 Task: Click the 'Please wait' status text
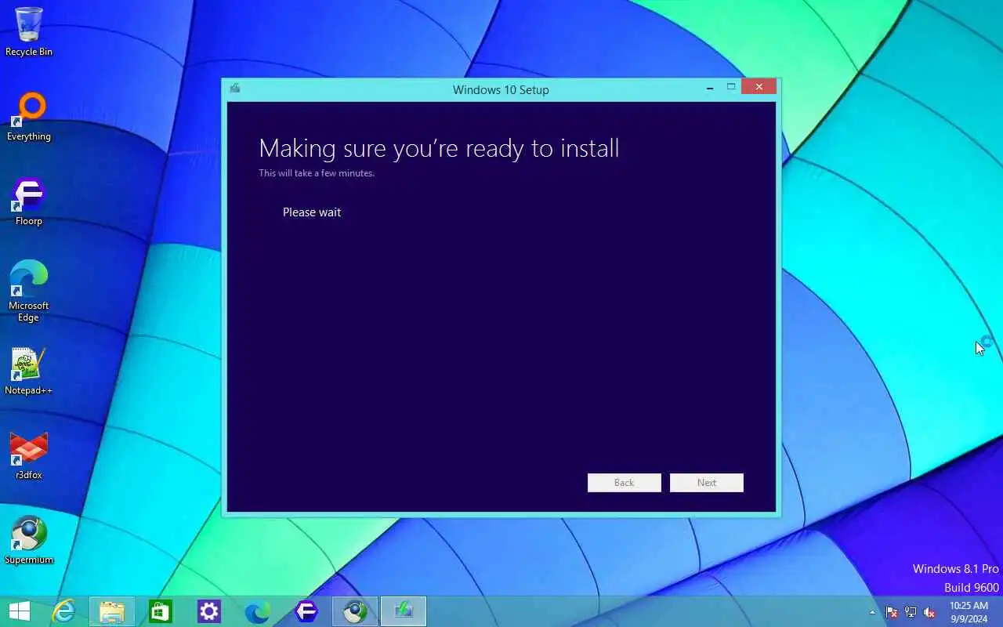[312, 212]
